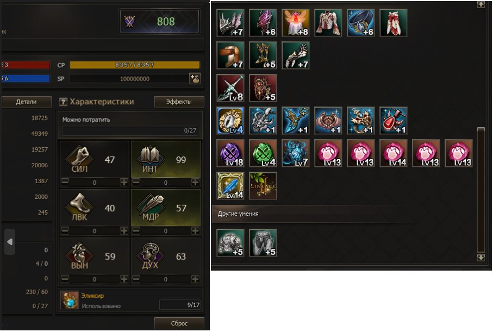Click the Lv8 crossed swords skill icon

(x=230, y=88)
